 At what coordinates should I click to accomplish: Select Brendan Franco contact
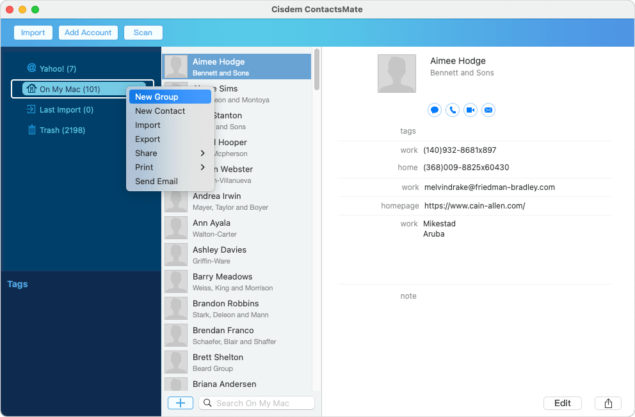pos(237,335)
